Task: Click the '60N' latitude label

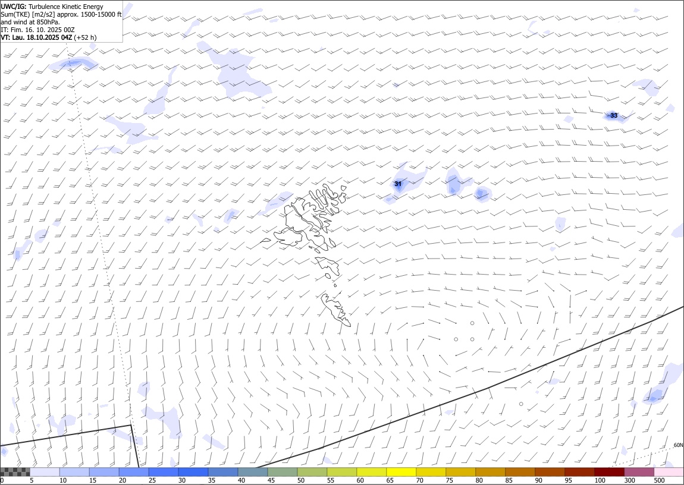Action: tap(678, 445)
